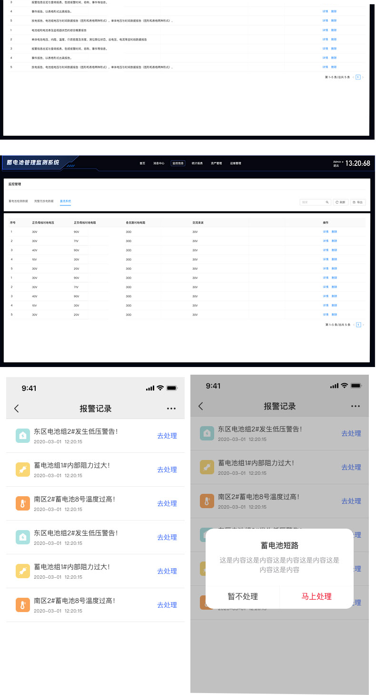This screenshot has width=376, height=695.
Task: Open 消息中心 in the top navigation
Action: (158, 163)
